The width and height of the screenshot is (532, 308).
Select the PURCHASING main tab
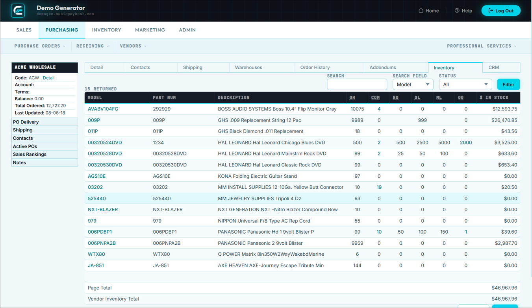pyautogui.click(x=62, y=30)
